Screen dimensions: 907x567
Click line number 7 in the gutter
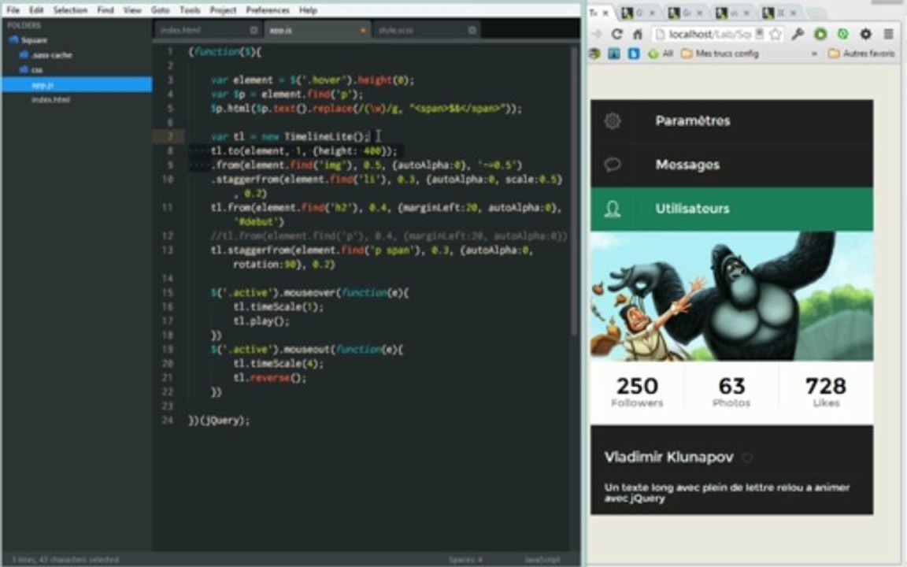pos(169,136)
